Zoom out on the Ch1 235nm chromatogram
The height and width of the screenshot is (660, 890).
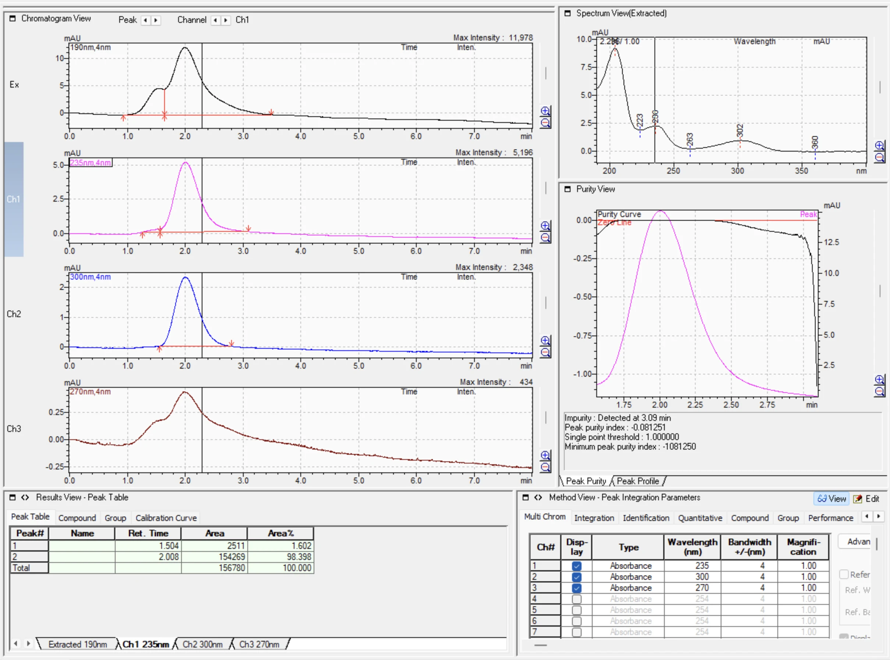[545, 238]
